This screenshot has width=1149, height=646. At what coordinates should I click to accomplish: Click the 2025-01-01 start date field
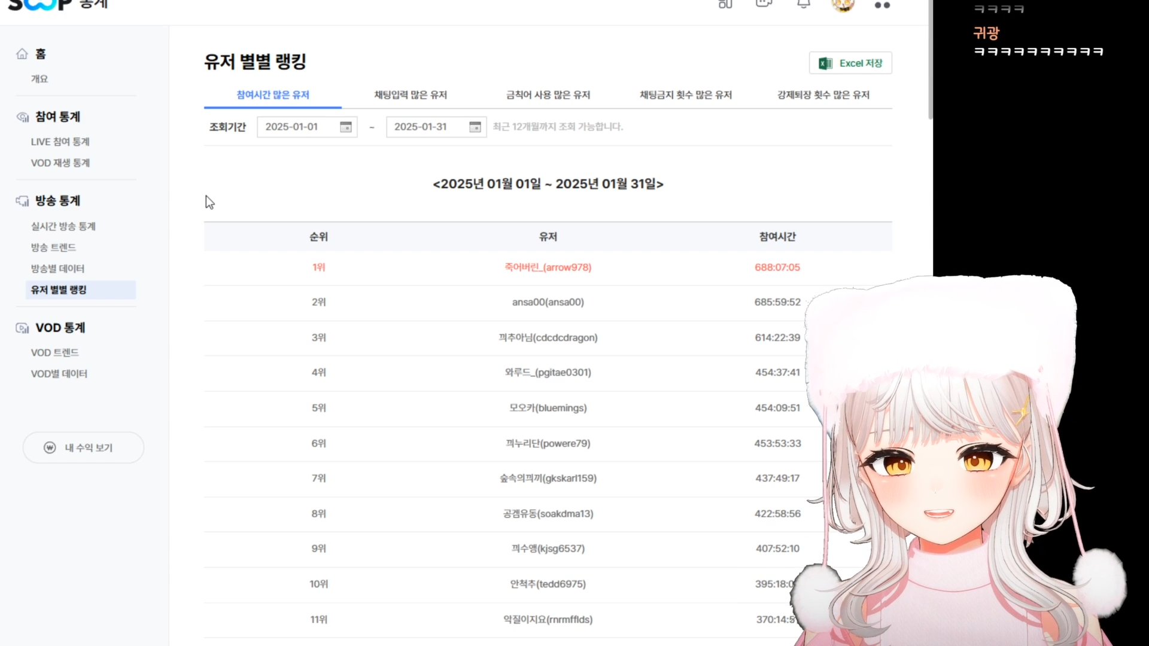296,127
